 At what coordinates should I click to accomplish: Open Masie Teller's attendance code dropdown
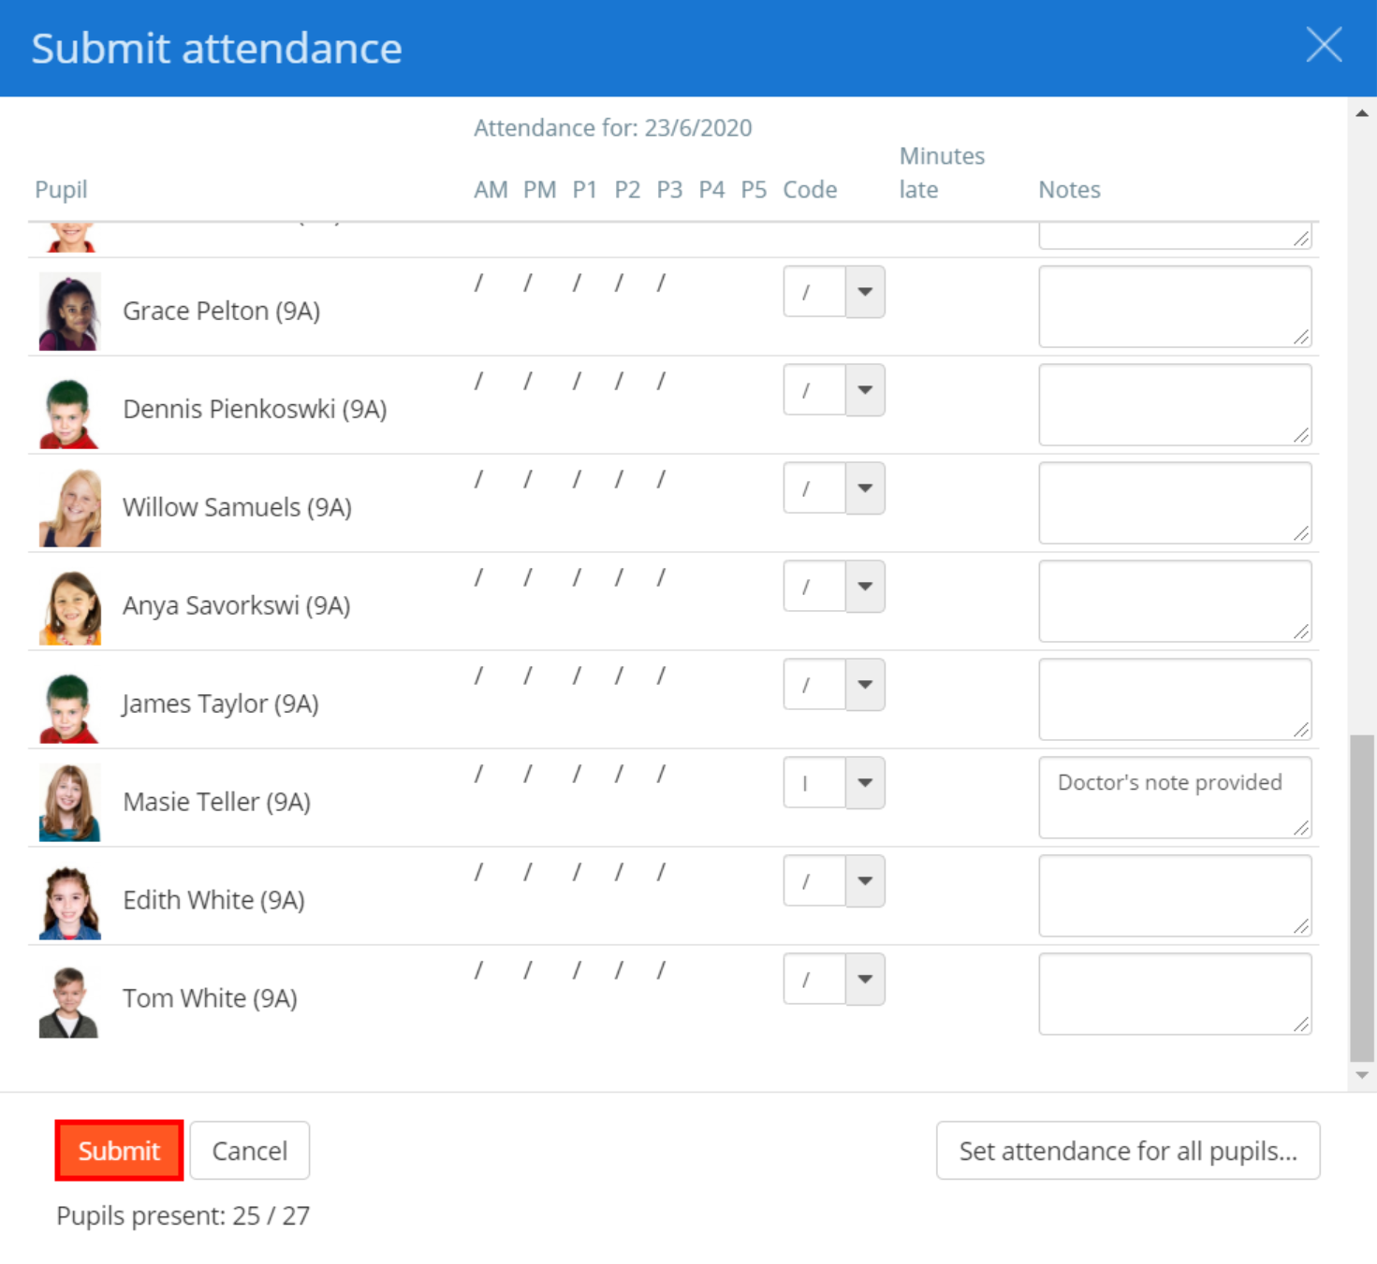(x=863, y=783)
